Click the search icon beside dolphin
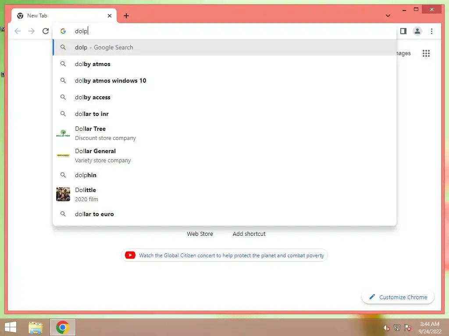The image size is (449, 336). [x=63, y=175]
